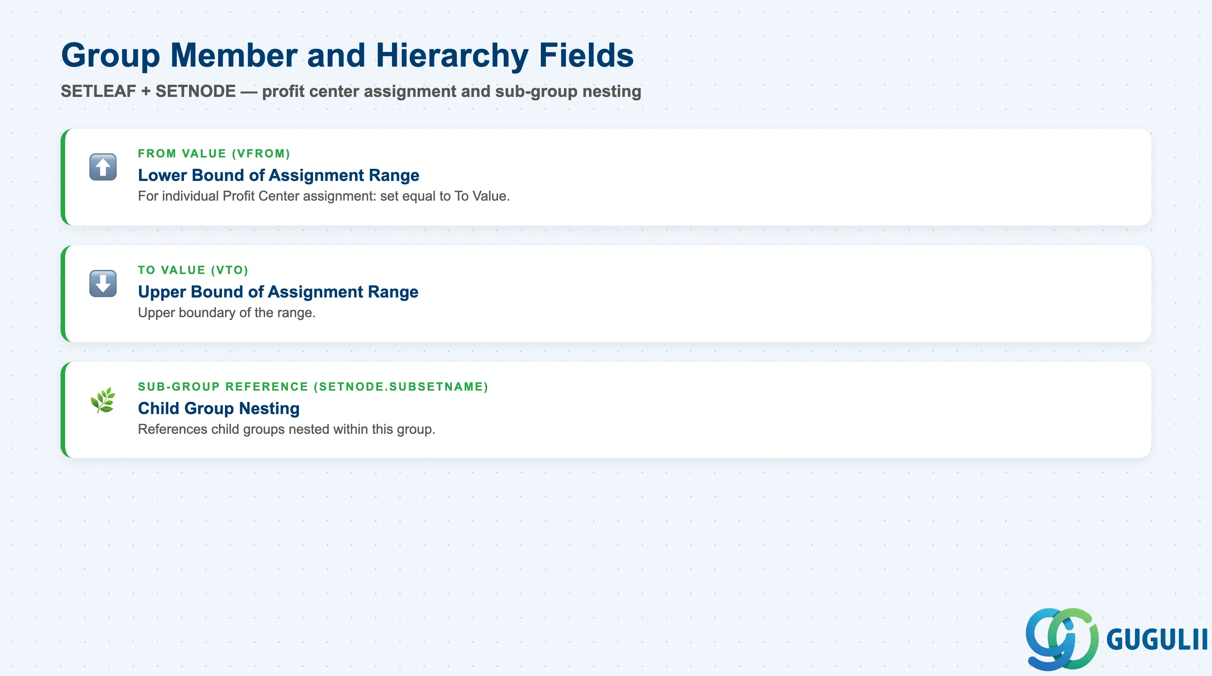Click 'References child groups nested within this group.'
Screen dimensions: 1212x676
[287, 429]
